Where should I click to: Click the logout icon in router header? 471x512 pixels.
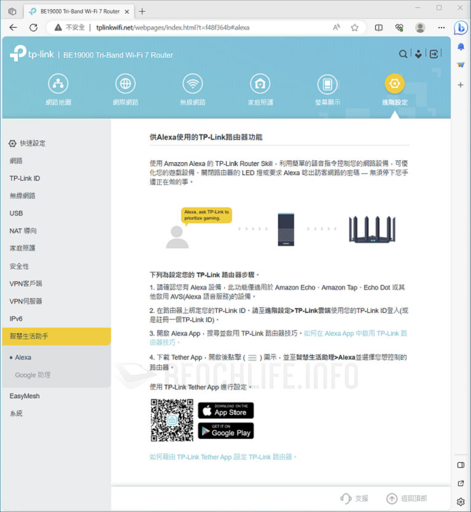coord(434,54)
